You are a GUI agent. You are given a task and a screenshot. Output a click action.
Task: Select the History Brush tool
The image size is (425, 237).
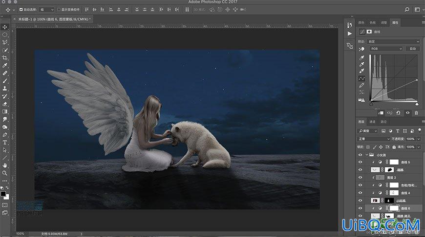pos(5,96)
